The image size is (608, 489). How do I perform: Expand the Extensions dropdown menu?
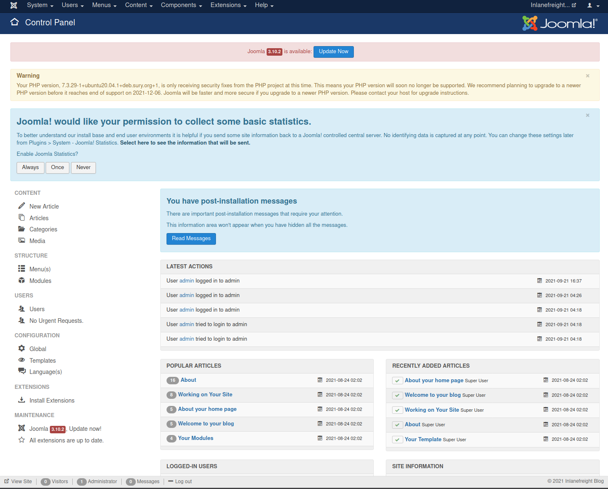tap(228, 5)
